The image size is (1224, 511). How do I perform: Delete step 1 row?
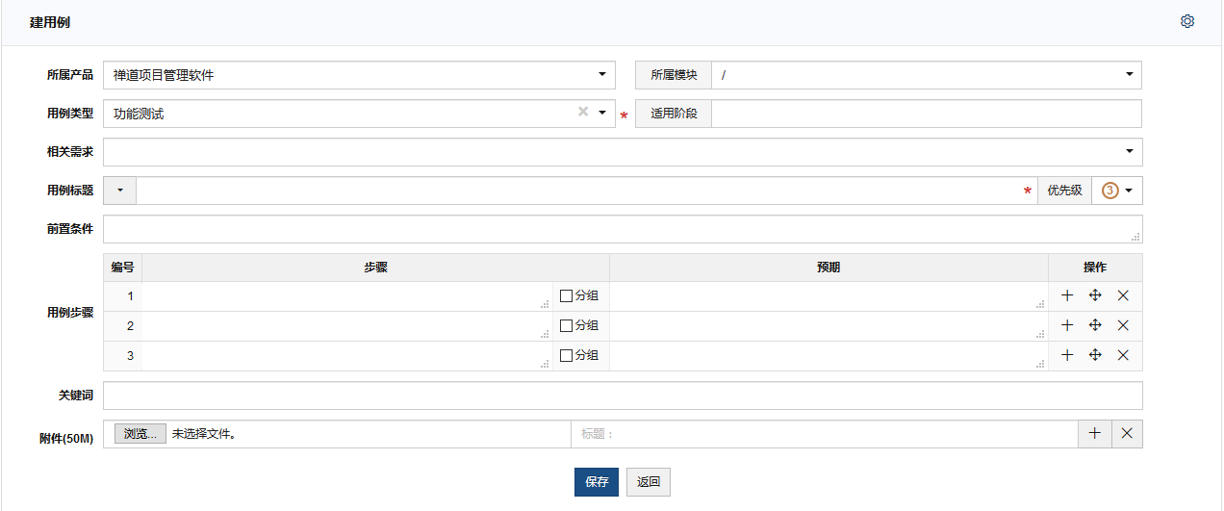click(x=1123, y=296)
